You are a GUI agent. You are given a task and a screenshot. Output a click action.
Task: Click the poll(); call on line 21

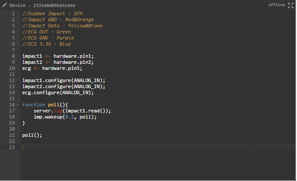point(32,135)
